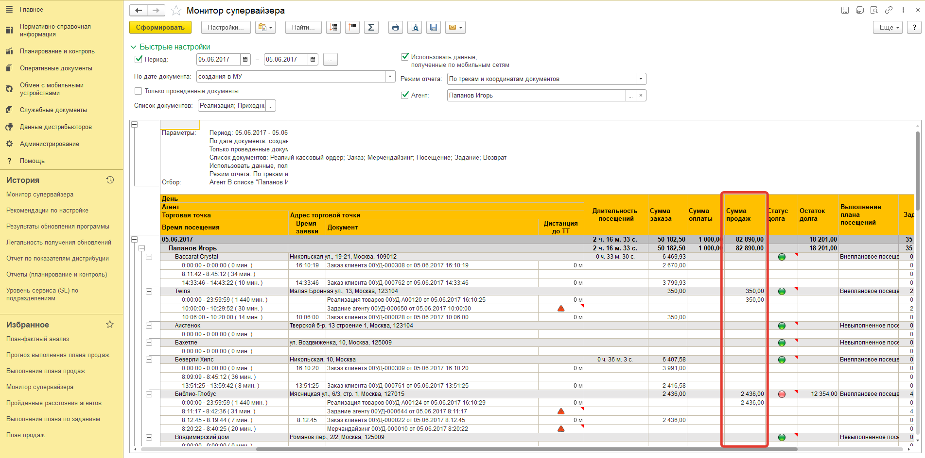Open print preview from the report toolbar
925x458 pixels.
[415, 28]
